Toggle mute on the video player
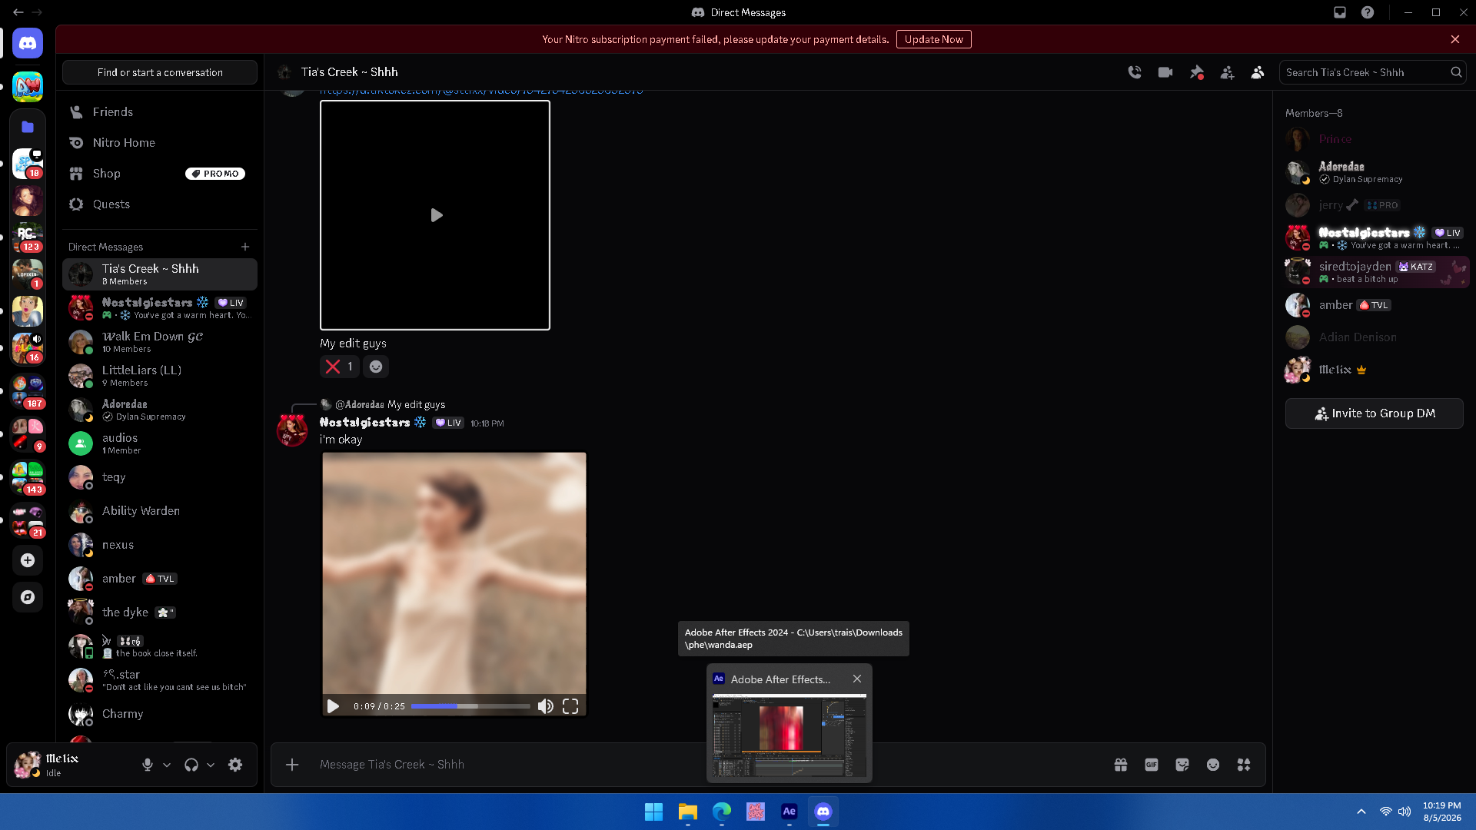 click(545, 706)
